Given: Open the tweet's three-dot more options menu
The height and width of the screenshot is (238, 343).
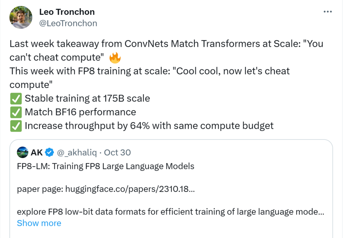Looking at the screenshot, I should (x=327, y=12).
